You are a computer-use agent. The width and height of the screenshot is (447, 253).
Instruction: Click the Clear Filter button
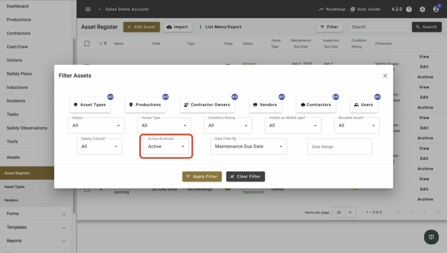(x=245, y=176)
